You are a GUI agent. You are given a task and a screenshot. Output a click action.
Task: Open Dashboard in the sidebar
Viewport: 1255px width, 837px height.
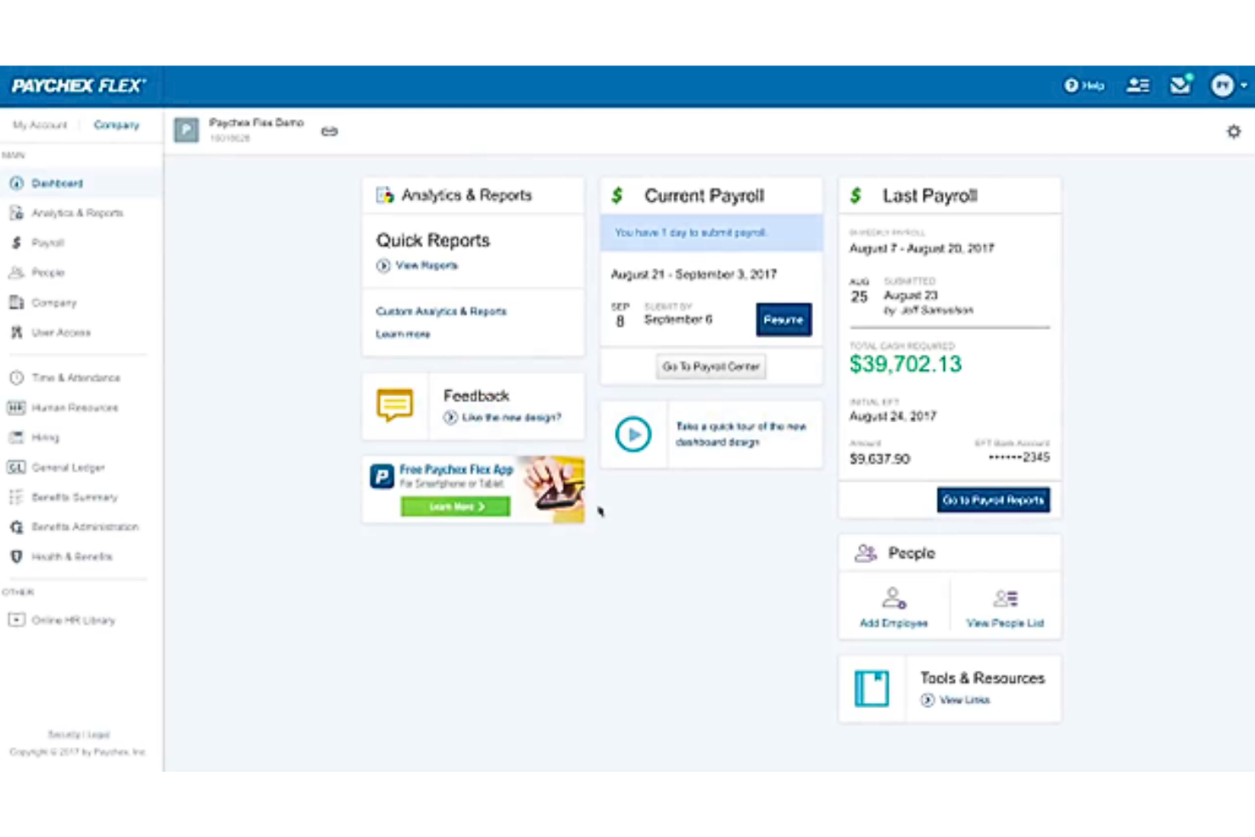coord(81,183)
